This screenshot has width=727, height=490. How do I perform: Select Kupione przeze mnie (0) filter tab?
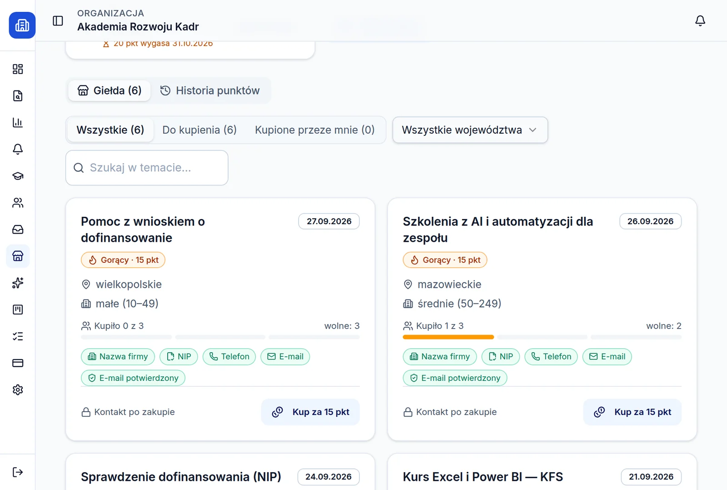(315, 130)
